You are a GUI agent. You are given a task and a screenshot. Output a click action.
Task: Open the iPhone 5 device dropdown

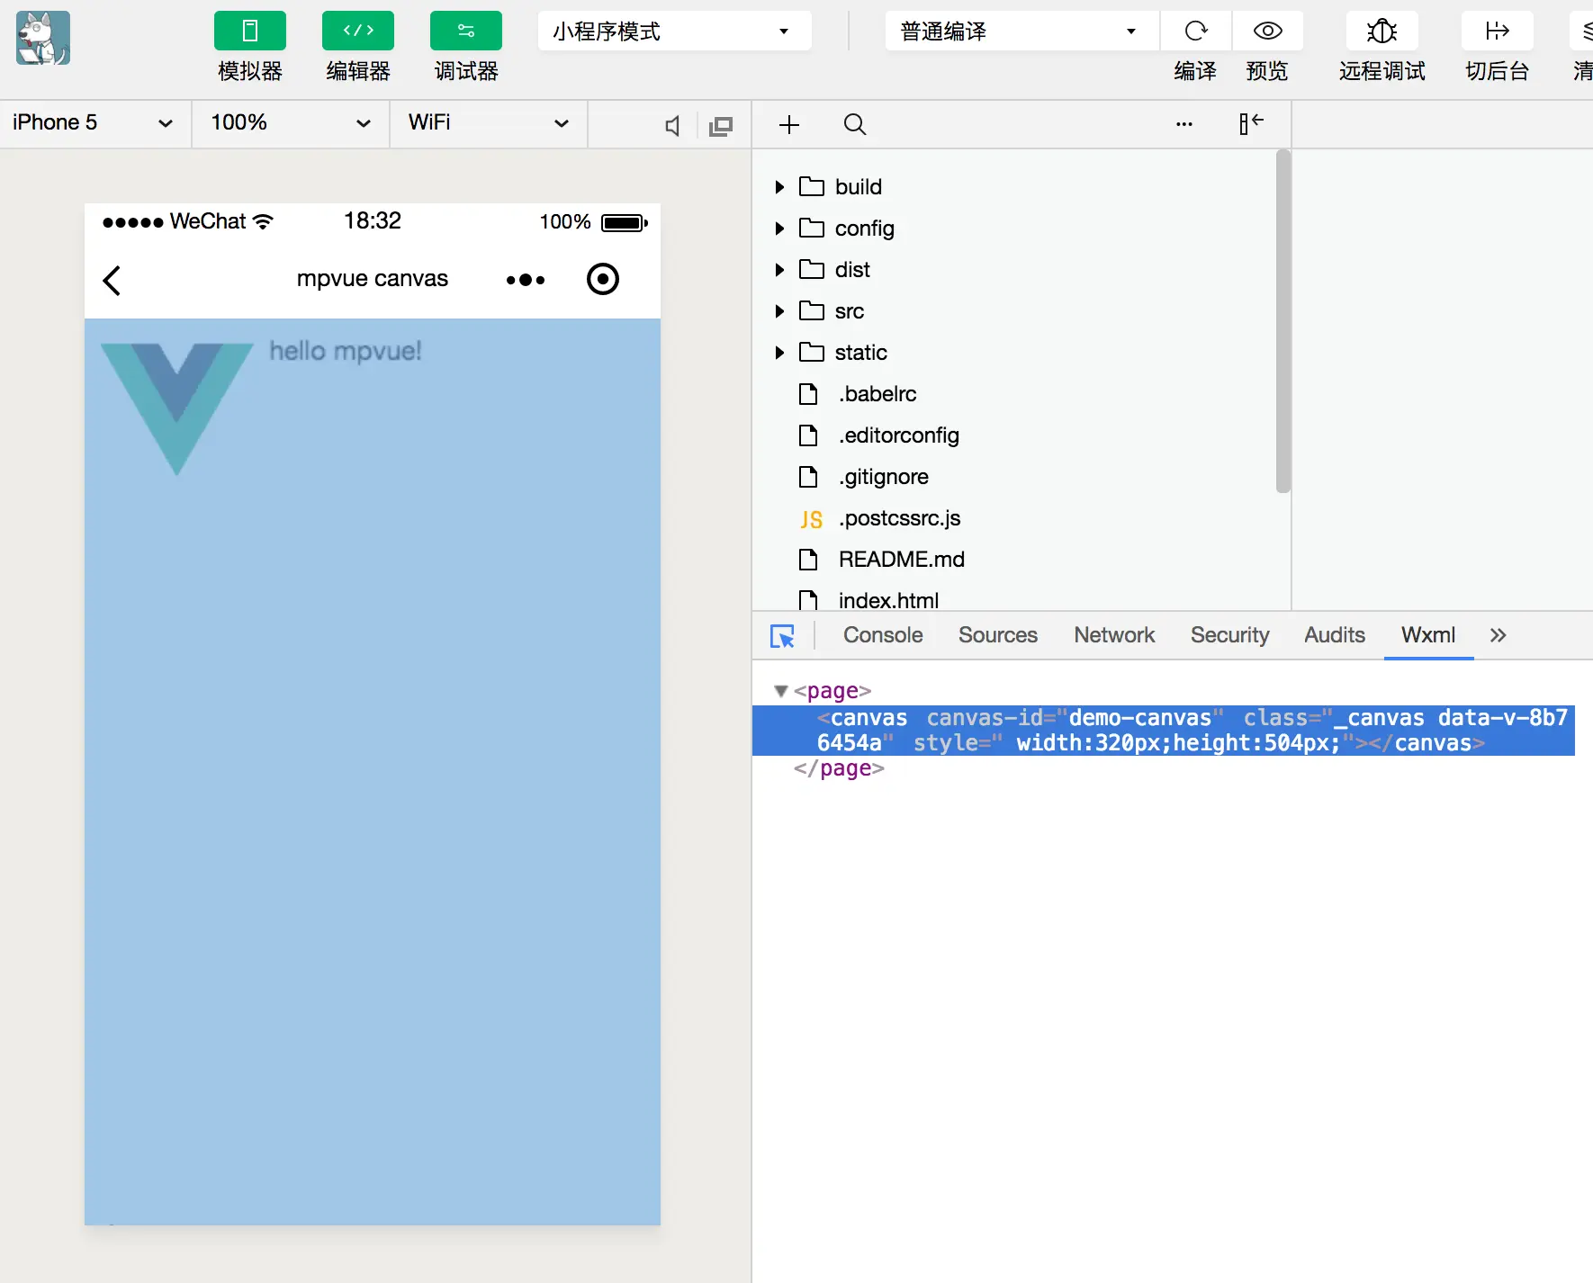(x=94, y=123)
